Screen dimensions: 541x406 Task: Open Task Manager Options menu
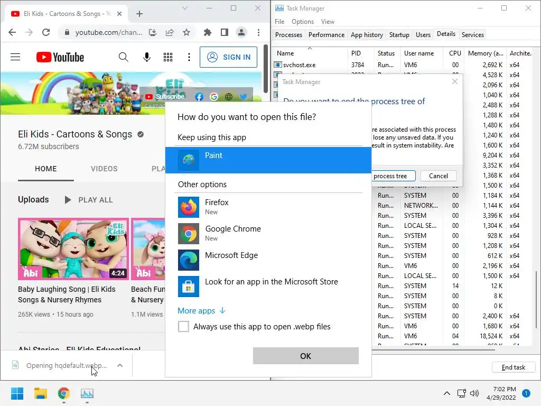point(303,21)
